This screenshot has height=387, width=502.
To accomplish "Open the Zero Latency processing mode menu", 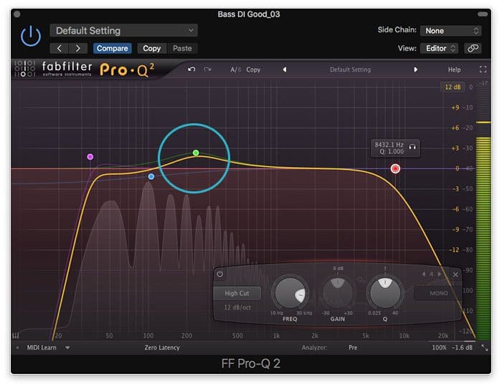I will (162, 348).
